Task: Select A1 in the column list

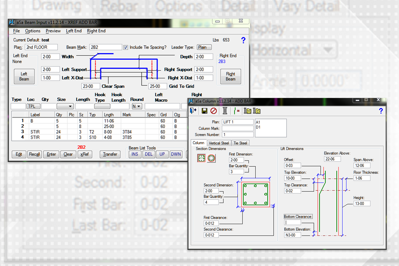Action: click(259, 122)
